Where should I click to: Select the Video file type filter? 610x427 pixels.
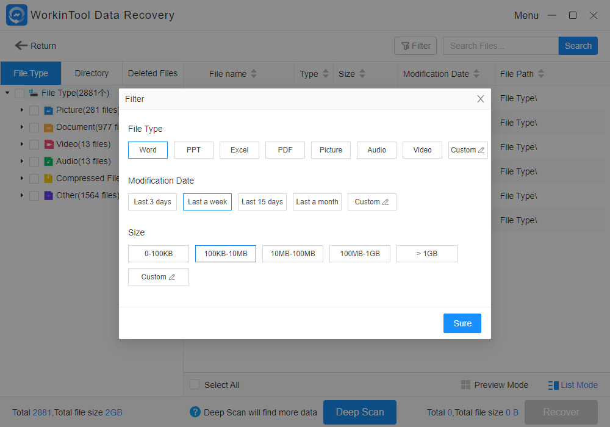(423, 150)
